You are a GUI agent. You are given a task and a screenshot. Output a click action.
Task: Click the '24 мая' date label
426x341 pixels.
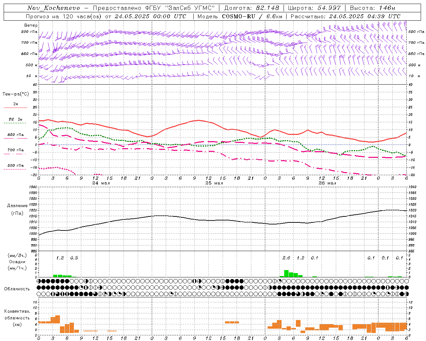click(101, 183)
